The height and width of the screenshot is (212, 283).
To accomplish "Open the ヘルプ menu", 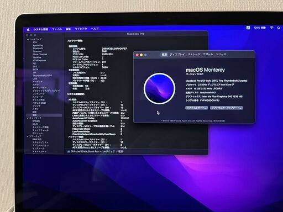I will coord(95,29).
